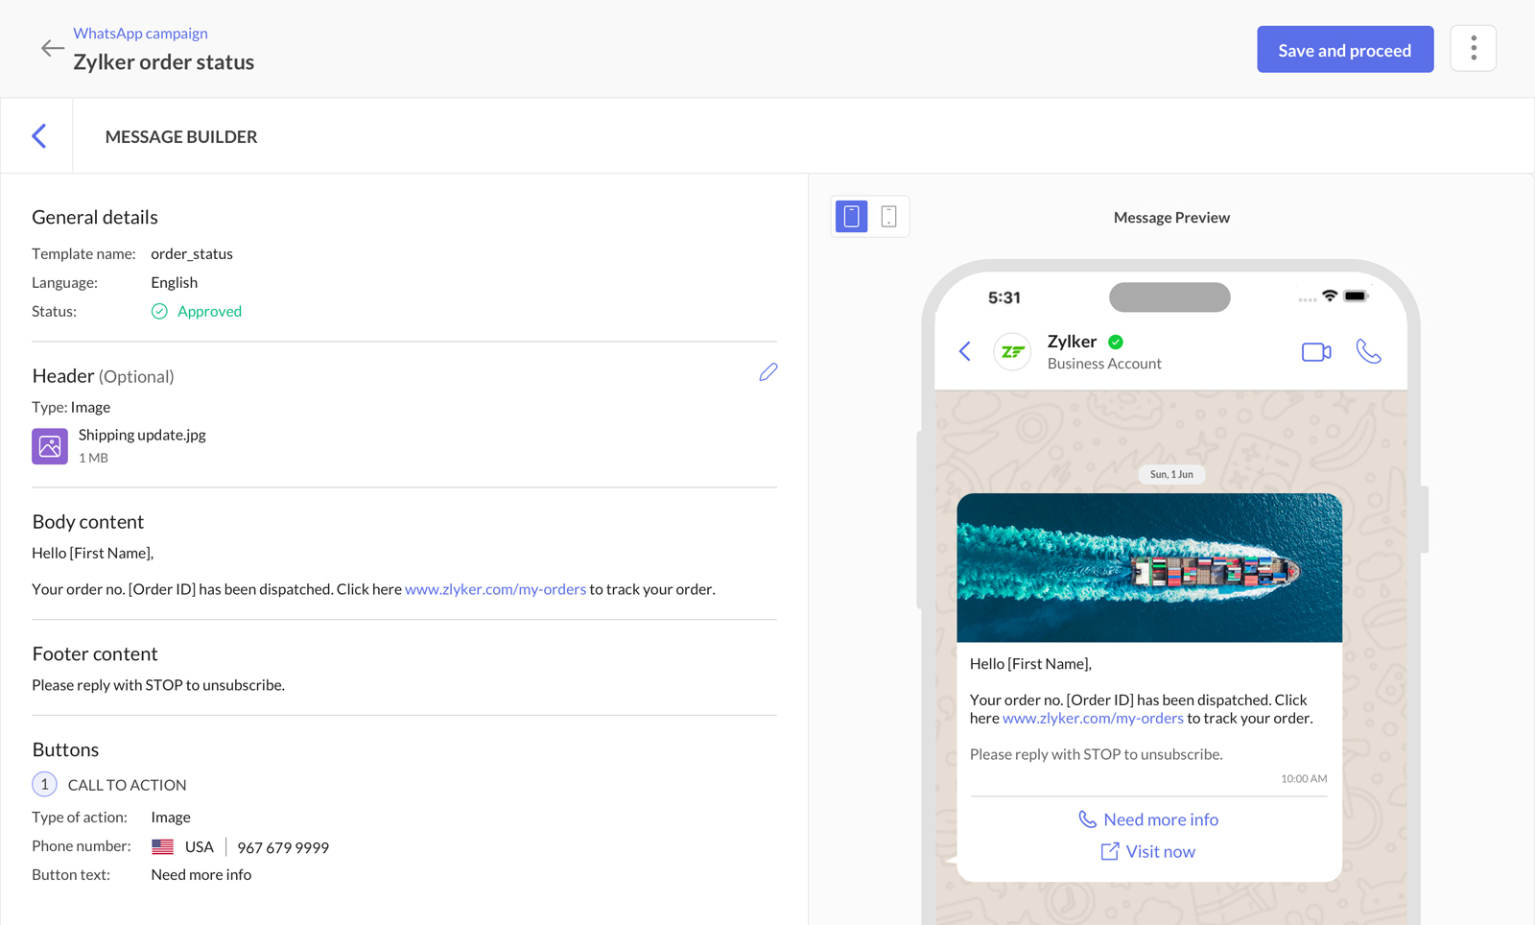Navigate back via arrow beside Zylker order status
1535x925 pixels.
pos(53,48)
